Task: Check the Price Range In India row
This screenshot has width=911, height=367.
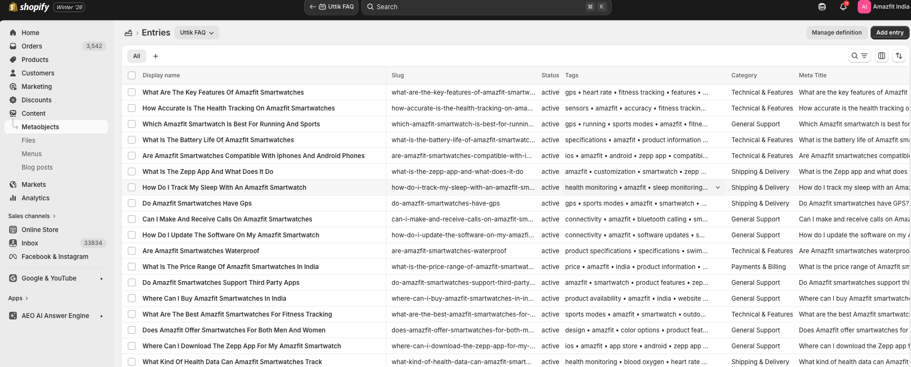Action: click(x=132, y=267)
